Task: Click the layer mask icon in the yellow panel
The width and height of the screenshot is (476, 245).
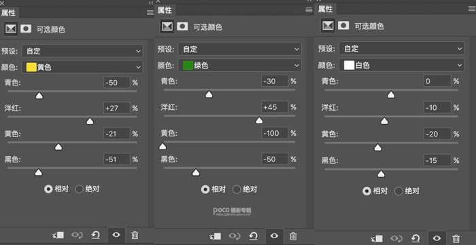Action: point(26,29)
